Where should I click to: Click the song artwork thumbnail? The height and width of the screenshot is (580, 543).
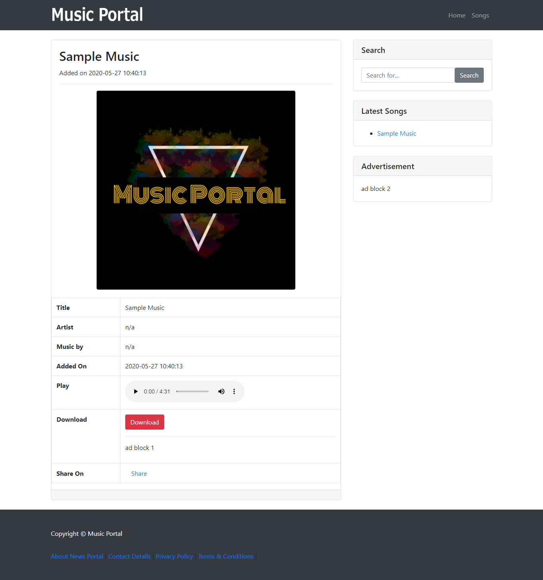[196, 190]
